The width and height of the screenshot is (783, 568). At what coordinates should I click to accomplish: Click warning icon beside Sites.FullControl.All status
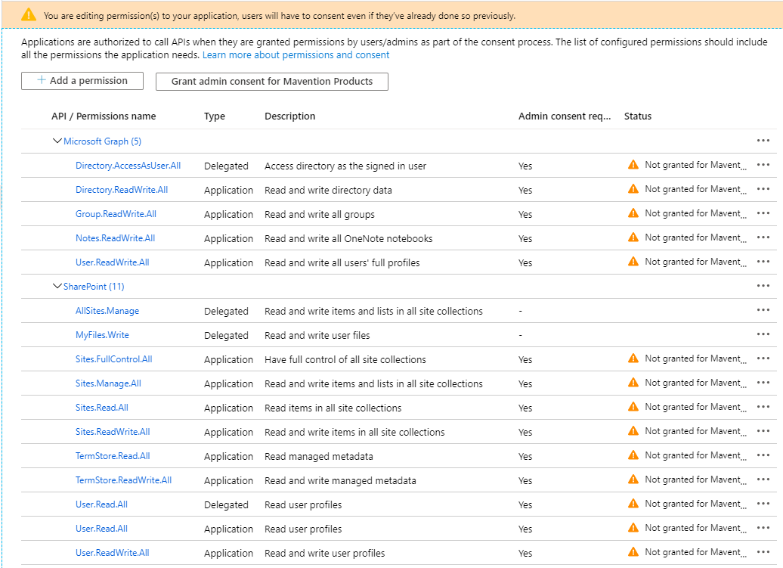click(x=633, y=358)
